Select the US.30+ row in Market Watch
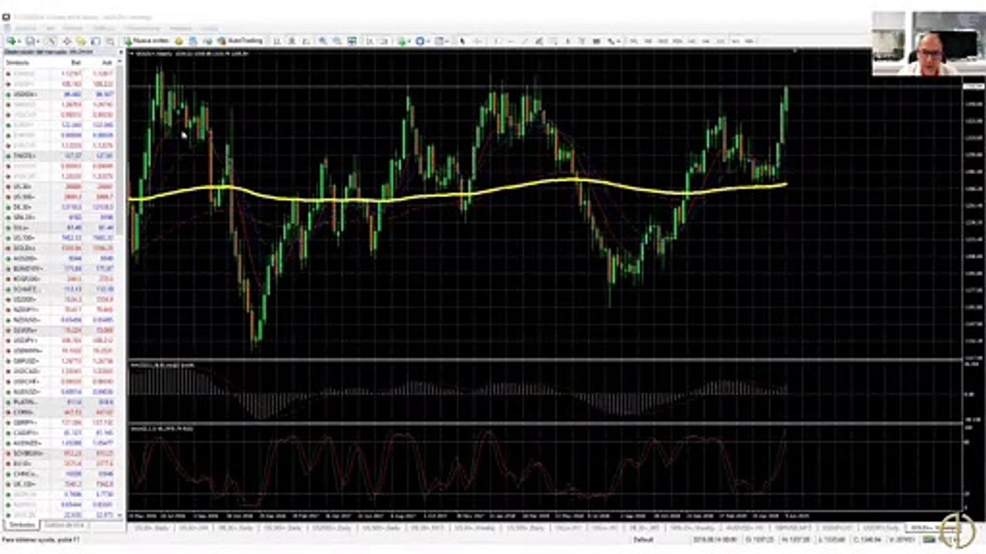Screen dimensions: 986x554 pos(59,186)
